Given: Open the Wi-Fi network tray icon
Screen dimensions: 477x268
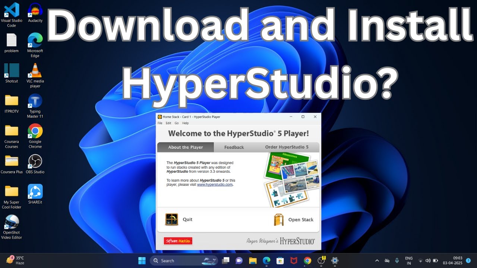Looking at the screenshot, I should pos(421,261).
